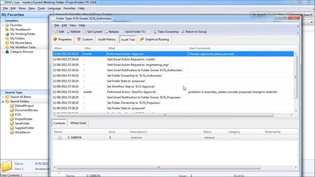The height and width of the screenshot is (177, 315).
Task: Select My Workflow Tasks in favorites
Action: (x=23, y=47)
